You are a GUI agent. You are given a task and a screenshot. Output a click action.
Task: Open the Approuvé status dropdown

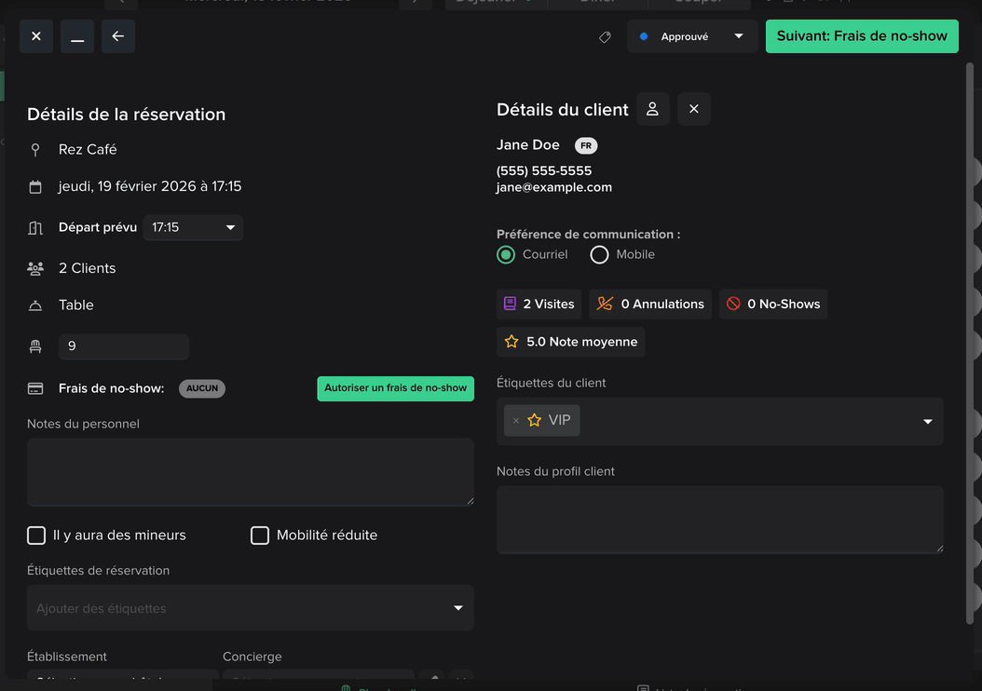tap(691, 36)
